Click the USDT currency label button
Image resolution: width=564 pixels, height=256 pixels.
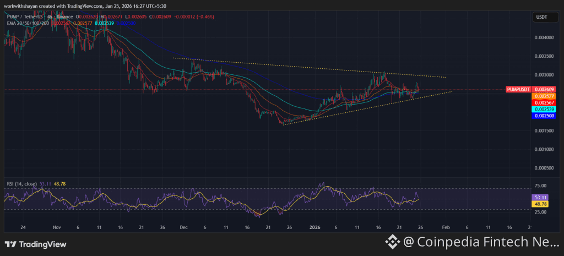(x=541, y=17)
